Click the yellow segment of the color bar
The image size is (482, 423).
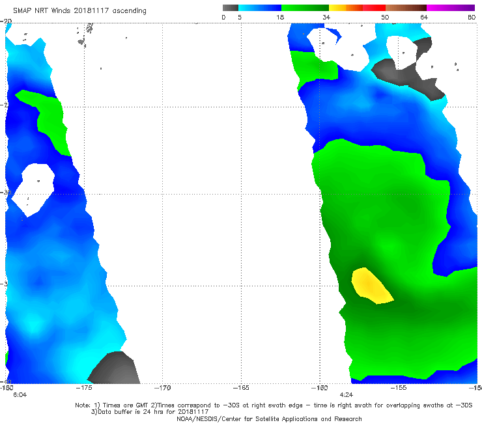337,8
